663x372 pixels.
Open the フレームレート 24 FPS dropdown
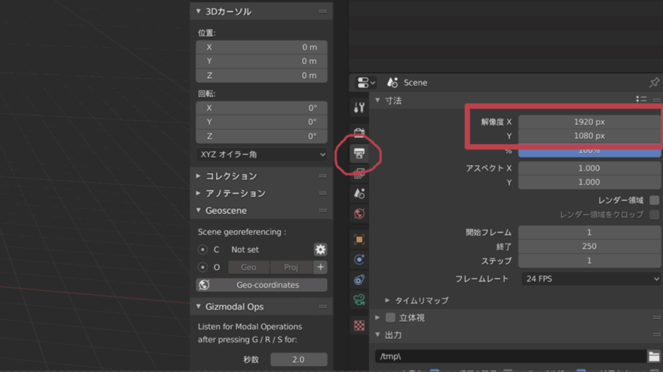590,279
